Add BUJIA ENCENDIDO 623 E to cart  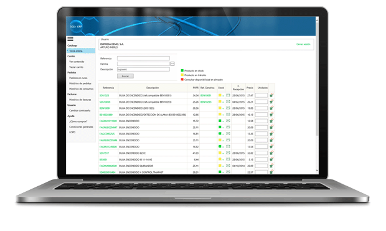(271, 153)
